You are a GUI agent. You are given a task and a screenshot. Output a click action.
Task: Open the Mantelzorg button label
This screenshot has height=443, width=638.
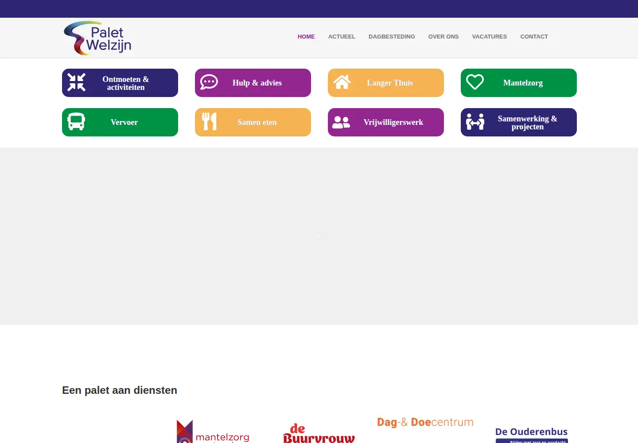click(x=523, y=83)
